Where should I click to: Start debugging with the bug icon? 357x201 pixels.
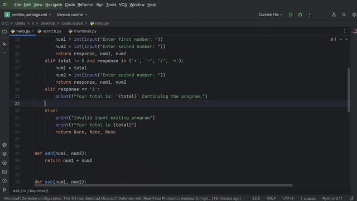[x=300, y=15]
